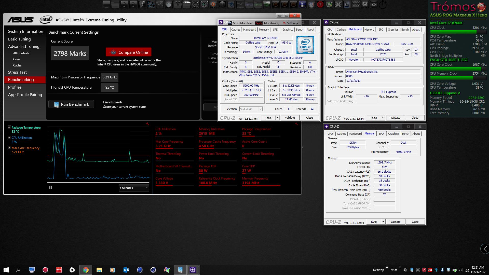Viewport: 489px width, 275px height.
Task: Open Google Chrome from the taskbar
Action: [86, 270]
